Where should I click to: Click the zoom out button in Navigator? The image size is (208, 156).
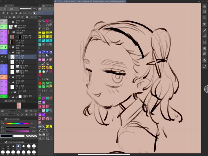[18, 111]
